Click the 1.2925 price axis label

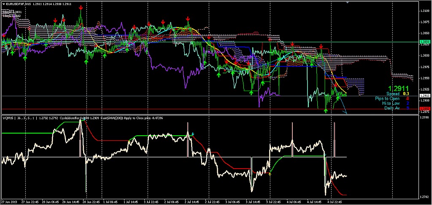point(424,89)
